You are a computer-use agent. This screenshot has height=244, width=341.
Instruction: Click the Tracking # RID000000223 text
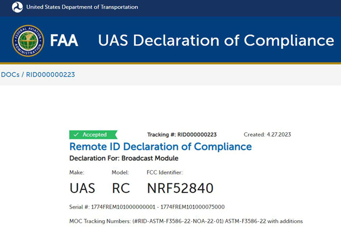pos(181,134)
